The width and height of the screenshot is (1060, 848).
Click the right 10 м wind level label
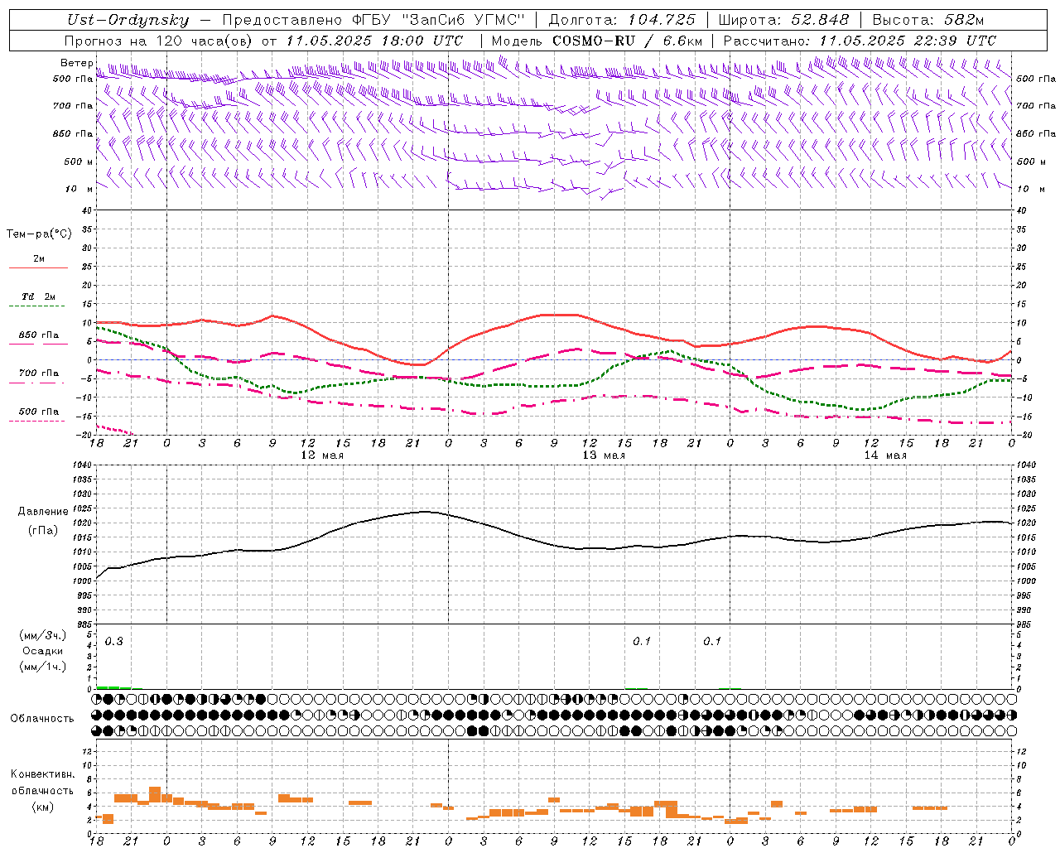click(x=1029, y=189)
